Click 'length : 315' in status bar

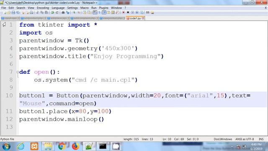(131, 139)
